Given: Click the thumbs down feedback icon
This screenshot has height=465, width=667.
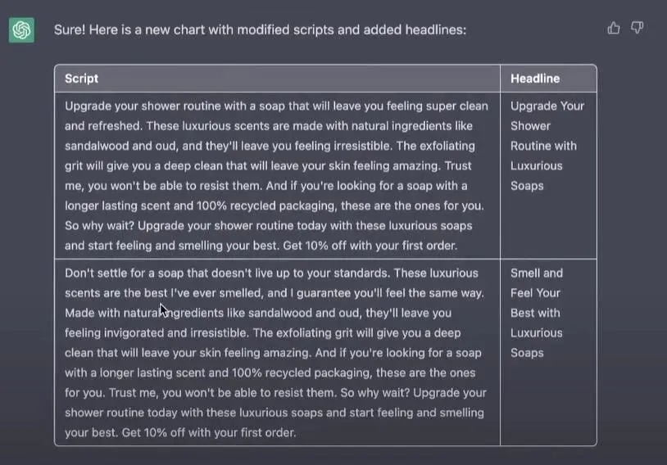Looking at the screenshot, I should [x=637, y=29].
